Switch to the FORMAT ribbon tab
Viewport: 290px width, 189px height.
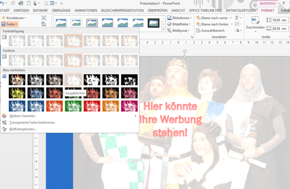point(267,10)
